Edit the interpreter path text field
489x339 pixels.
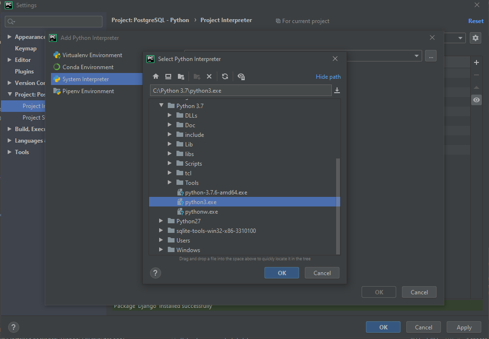(240, 91)
